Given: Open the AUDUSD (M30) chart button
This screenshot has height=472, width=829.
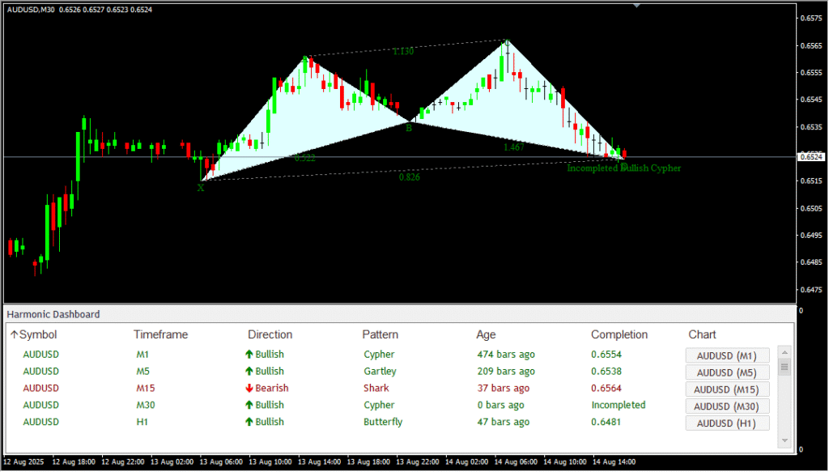Looking at the screenshot, I should 727,406.
